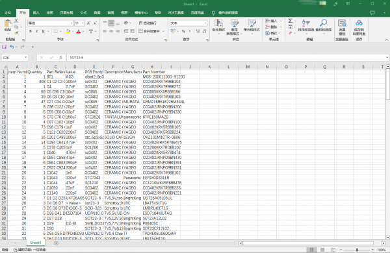Apply the red font color

pos(79,31)
